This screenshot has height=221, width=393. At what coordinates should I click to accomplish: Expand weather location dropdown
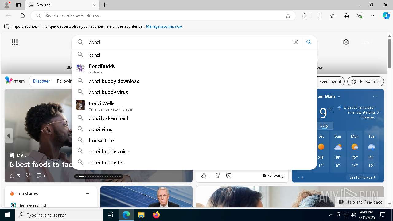[x=339, y=96]
